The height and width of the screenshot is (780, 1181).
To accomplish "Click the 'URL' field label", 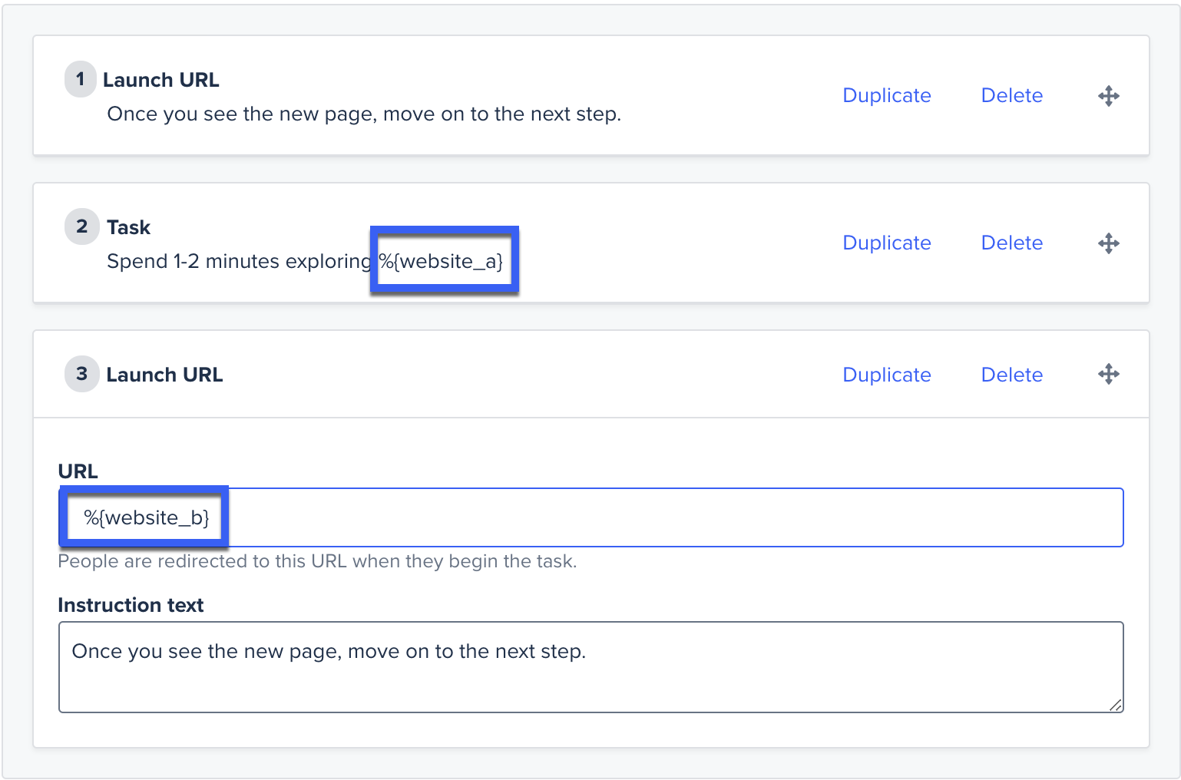I will coord(78,471).
